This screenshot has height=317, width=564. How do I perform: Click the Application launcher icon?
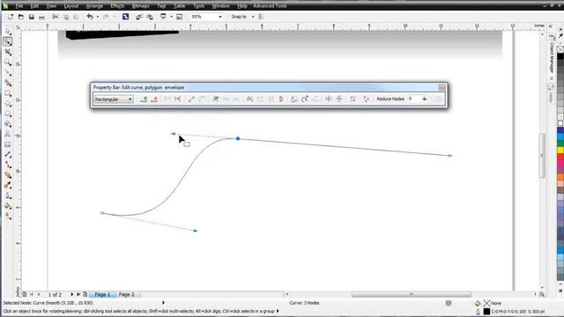pos(163,17)
